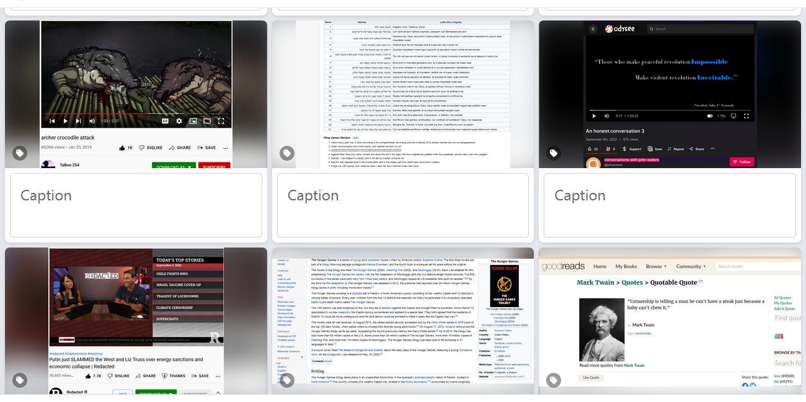This screenshot has height=402, width=806.
Task: Save the Redacted Putin video
Action: click(x=200, y=375)
